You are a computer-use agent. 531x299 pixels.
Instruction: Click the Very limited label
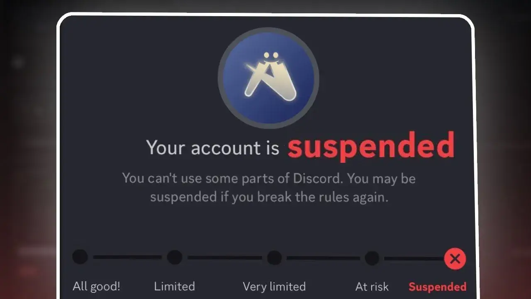274,287
